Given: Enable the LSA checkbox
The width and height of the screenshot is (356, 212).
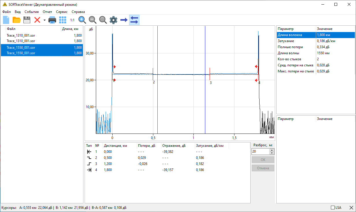Looking at the screenshot, I should [333, 208].
